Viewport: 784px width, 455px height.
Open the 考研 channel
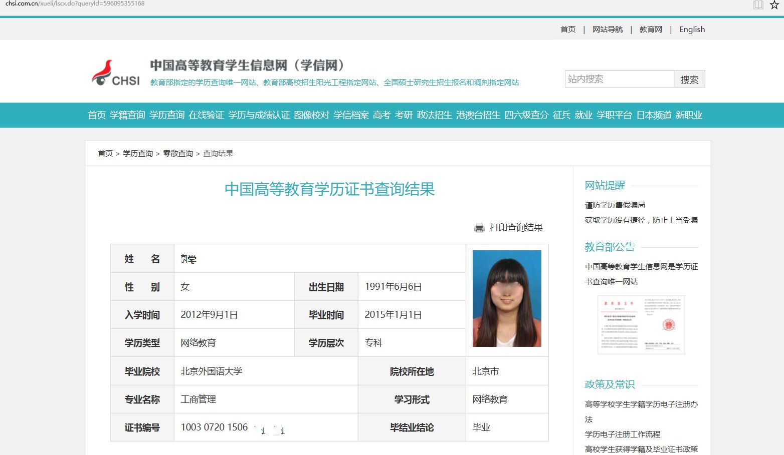[x=404, y=115]
